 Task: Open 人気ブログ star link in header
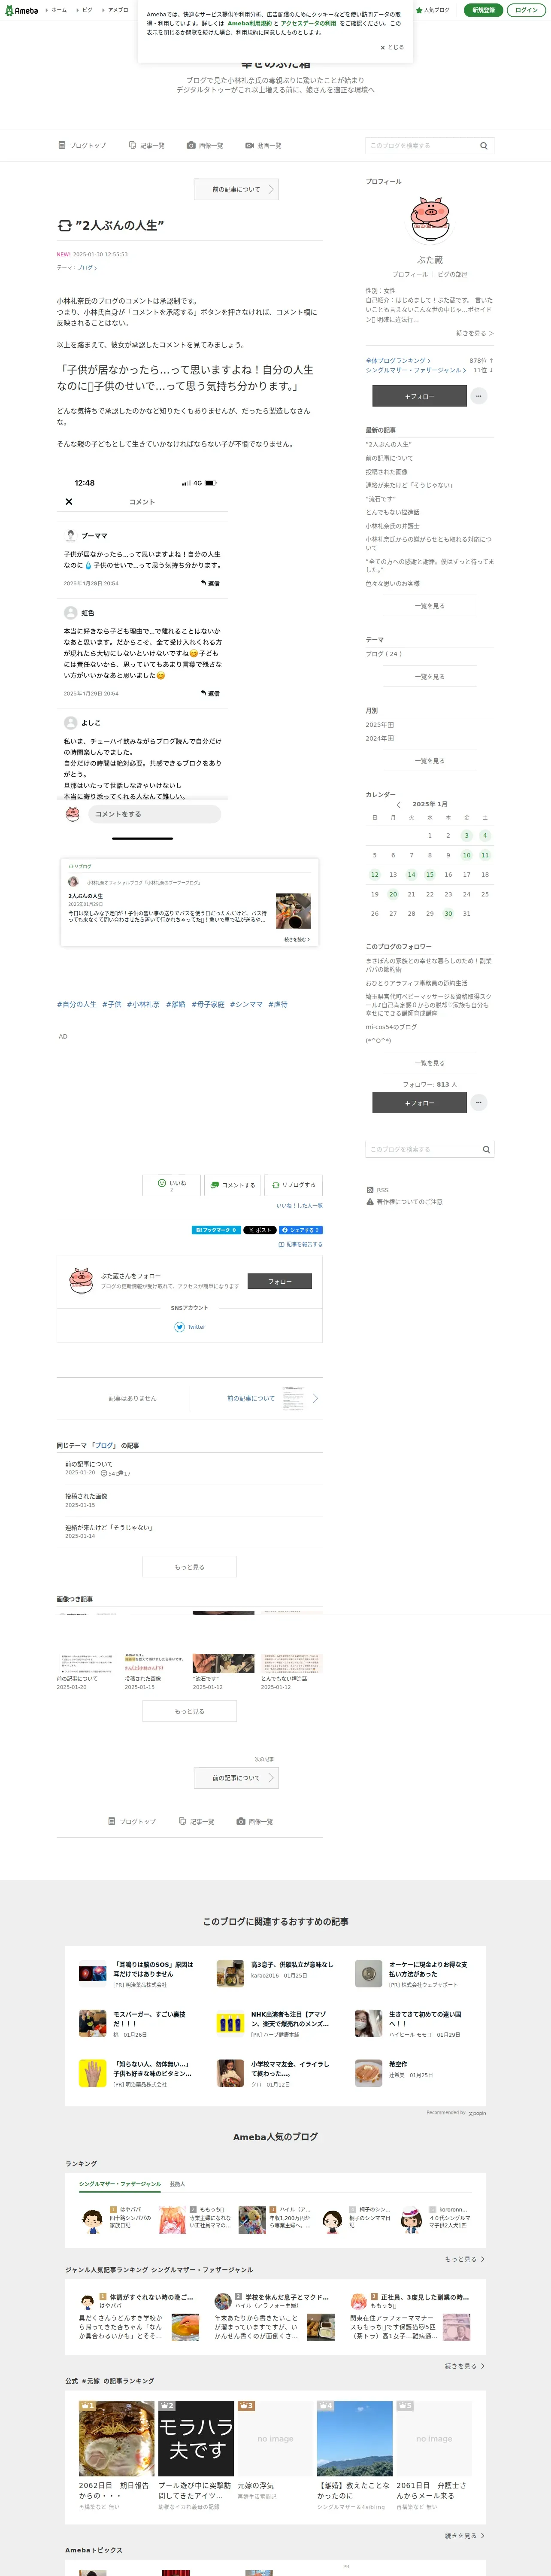pos(433,10)
